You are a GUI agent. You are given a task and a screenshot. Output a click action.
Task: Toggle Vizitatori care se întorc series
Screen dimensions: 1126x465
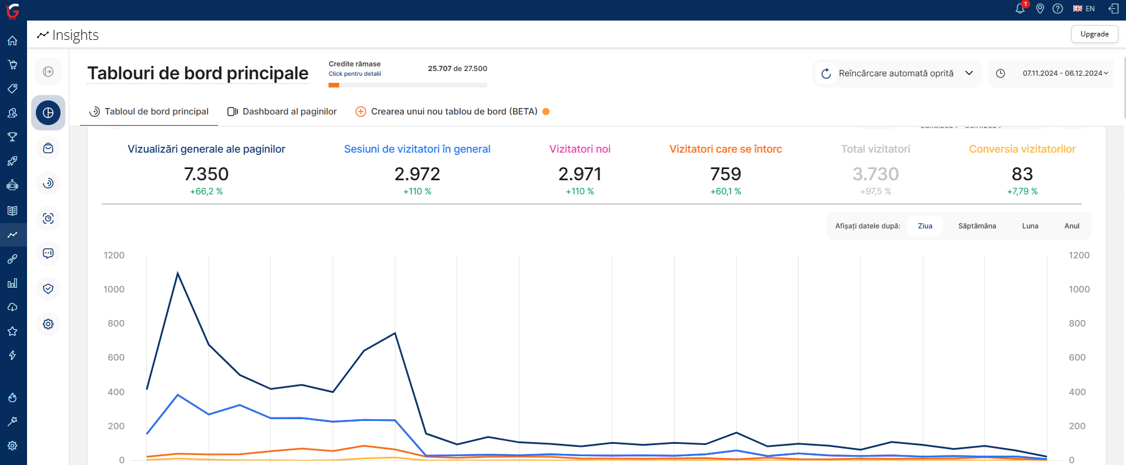click(x=726, y=149)
